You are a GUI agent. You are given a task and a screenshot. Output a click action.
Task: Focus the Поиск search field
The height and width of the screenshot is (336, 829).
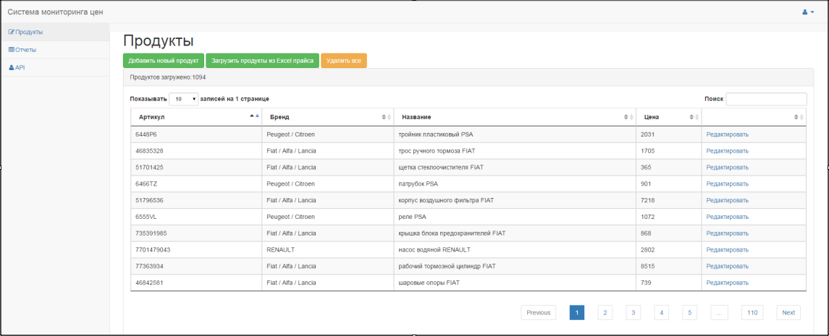766,99
